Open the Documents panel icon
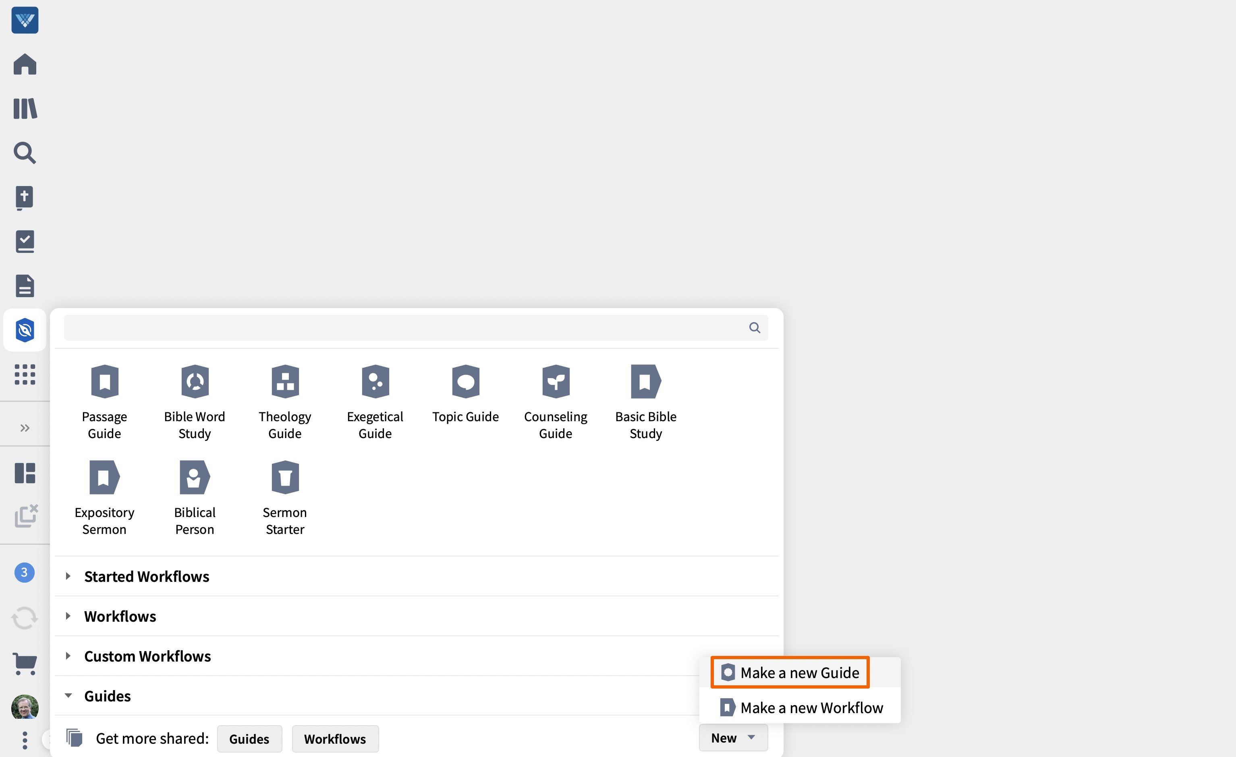1236x757 pixels. click(25, 286)
